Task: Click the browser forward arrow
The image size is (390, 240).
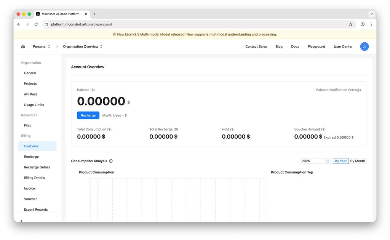Action: [x=27, y=24]
